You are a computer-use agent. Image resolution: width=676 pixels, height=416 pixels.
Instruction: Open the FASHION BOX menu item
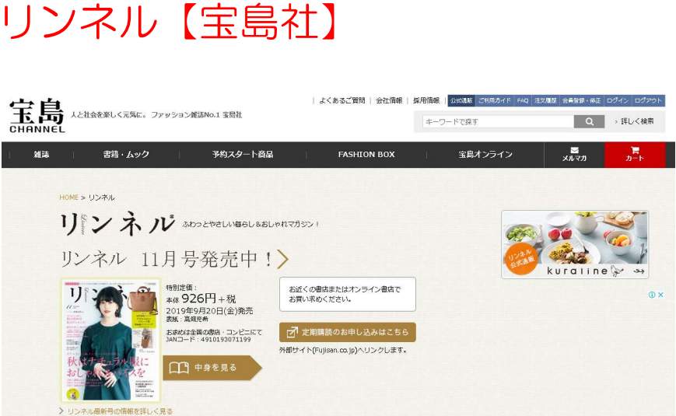tap(366, 154)
